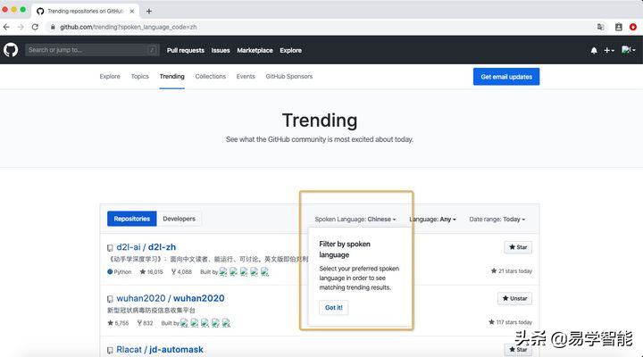Open Marketplace in header
The height and width of the screenshot is (357, 643).
(255, 50)
